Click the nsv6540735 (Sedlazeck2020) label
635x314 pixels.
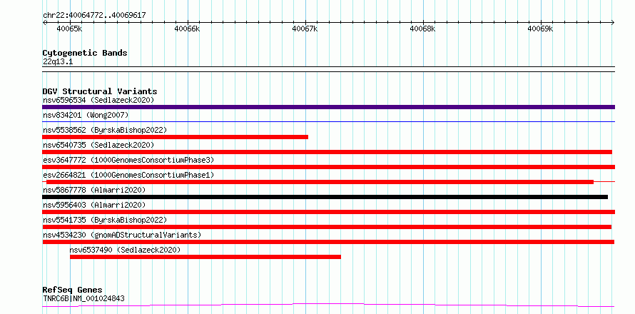pyautogui.click(x=98, y=145)
